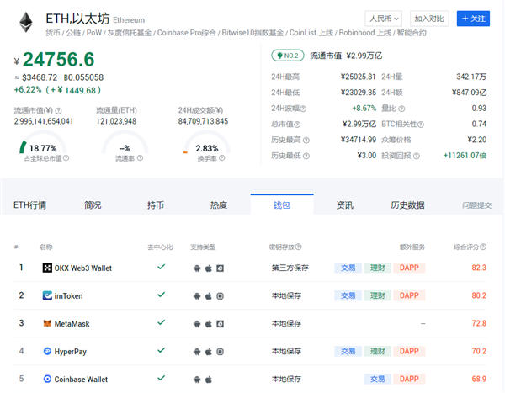
Task: Click help icon next to 历史最低
Action: (x=306, y=156)
